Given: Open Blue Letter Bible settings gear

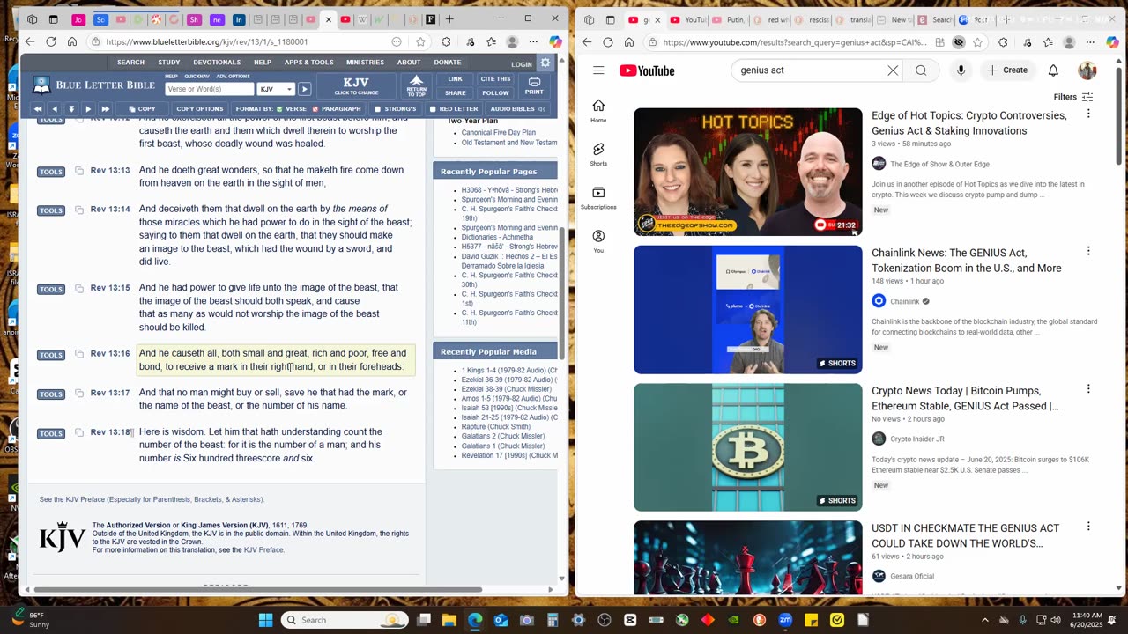Looking at the screenshot, I should click(x=545, y=63).
